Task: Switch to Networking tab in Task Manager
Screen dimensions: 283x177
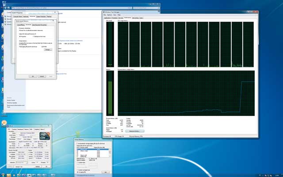Action: click(135, 18)
